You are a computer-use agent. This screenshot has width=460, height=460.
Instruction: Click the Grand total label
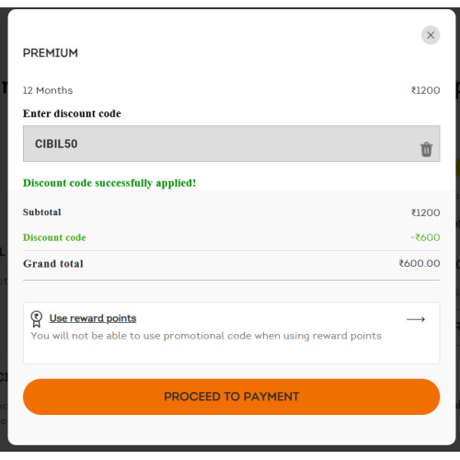[x=53, y=264]
